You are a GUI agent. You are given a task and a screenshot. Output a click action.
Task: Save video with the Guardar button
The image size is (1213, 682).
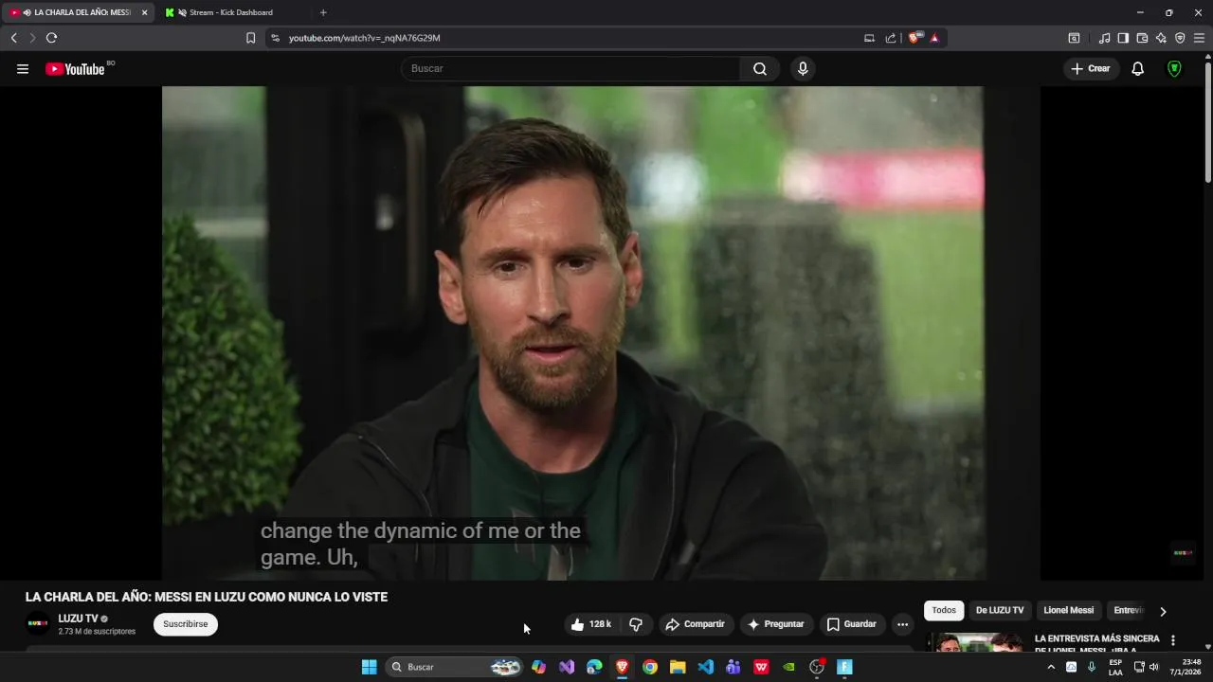point(851,624)
